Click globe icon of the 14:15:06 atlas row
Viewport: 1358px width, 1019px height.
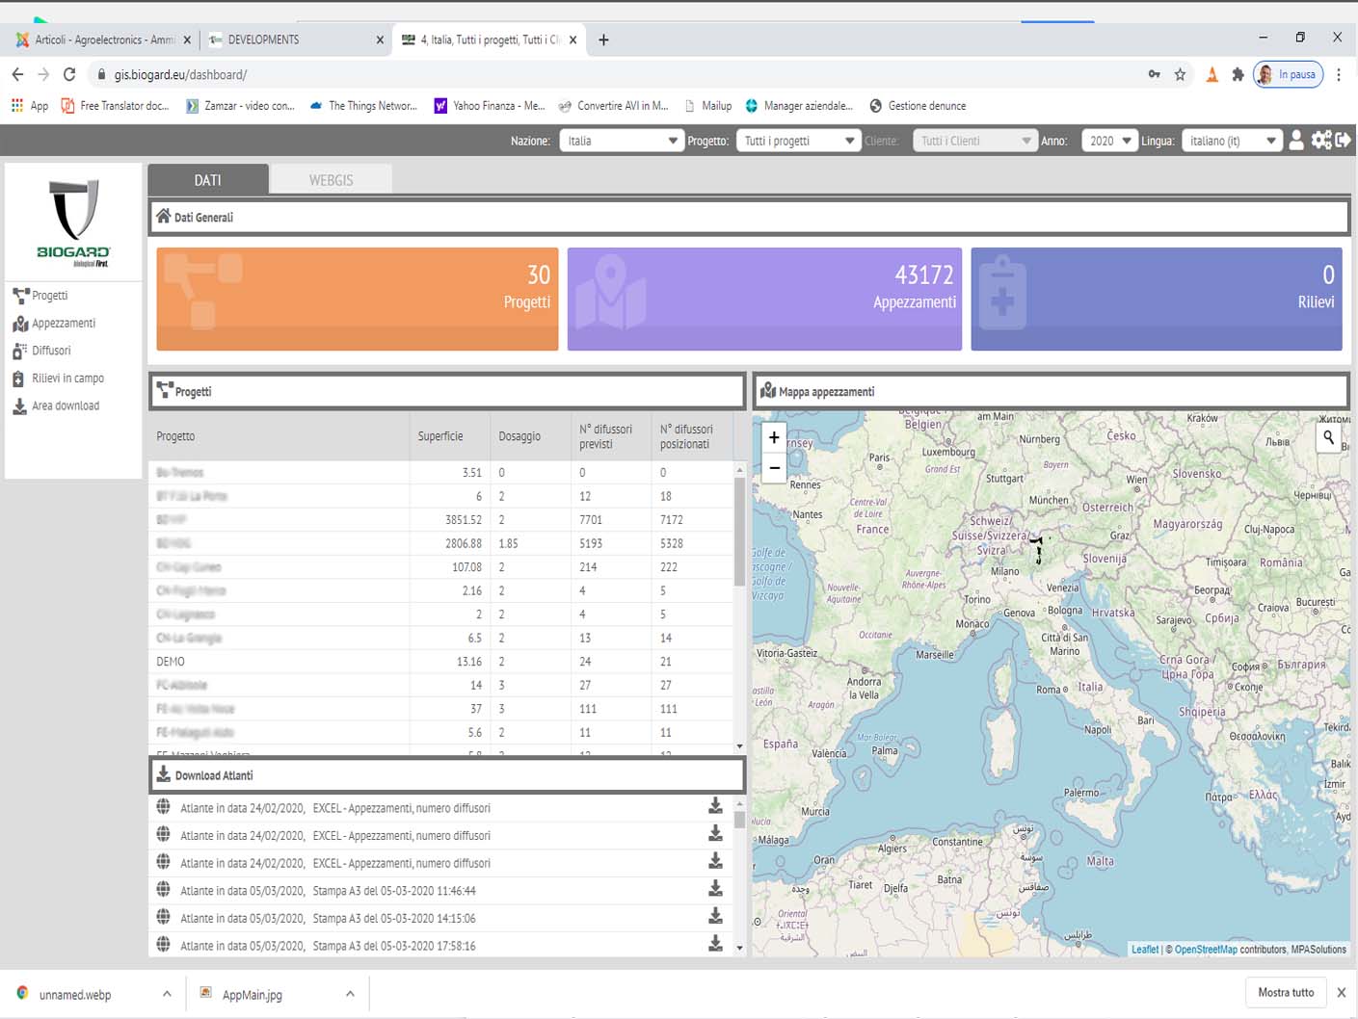[x=163, y=917]
